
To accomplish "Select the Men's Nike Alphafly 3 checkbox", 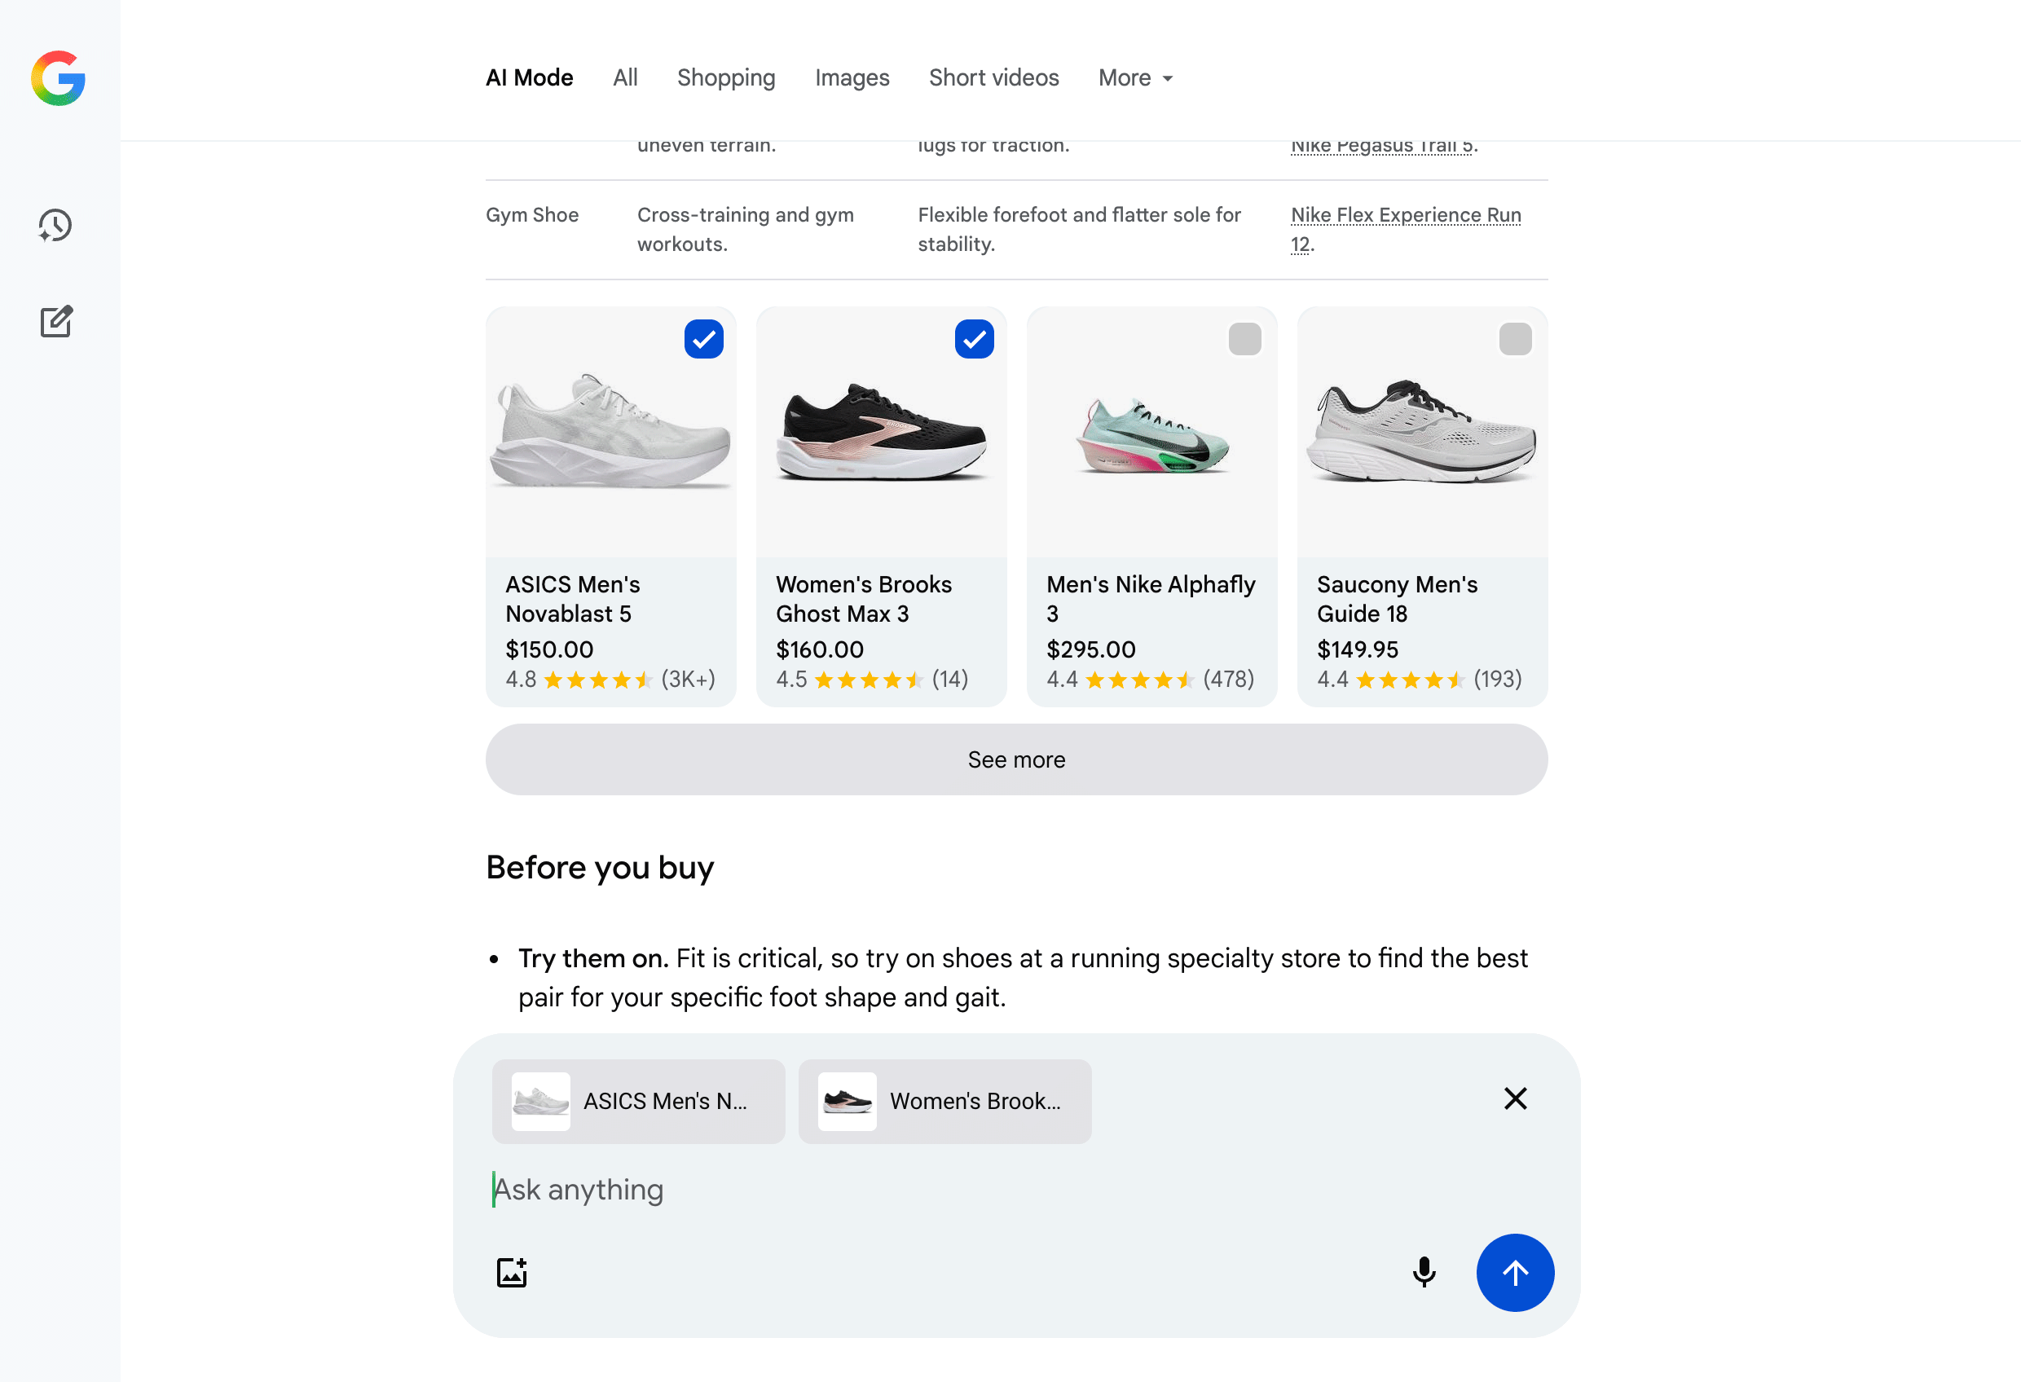I will pyautogui.click(x=1245, y=338).
